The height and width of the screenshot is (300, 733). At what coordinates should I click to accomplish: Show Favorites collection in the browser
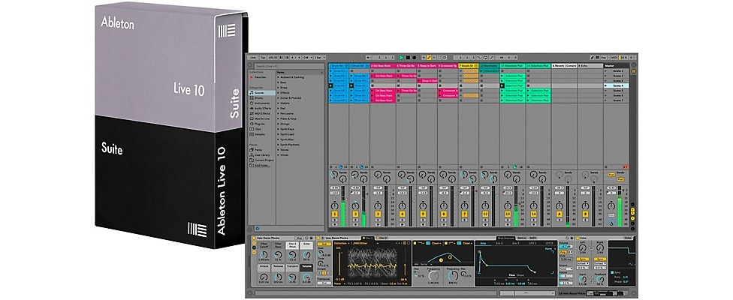(260, 77)
